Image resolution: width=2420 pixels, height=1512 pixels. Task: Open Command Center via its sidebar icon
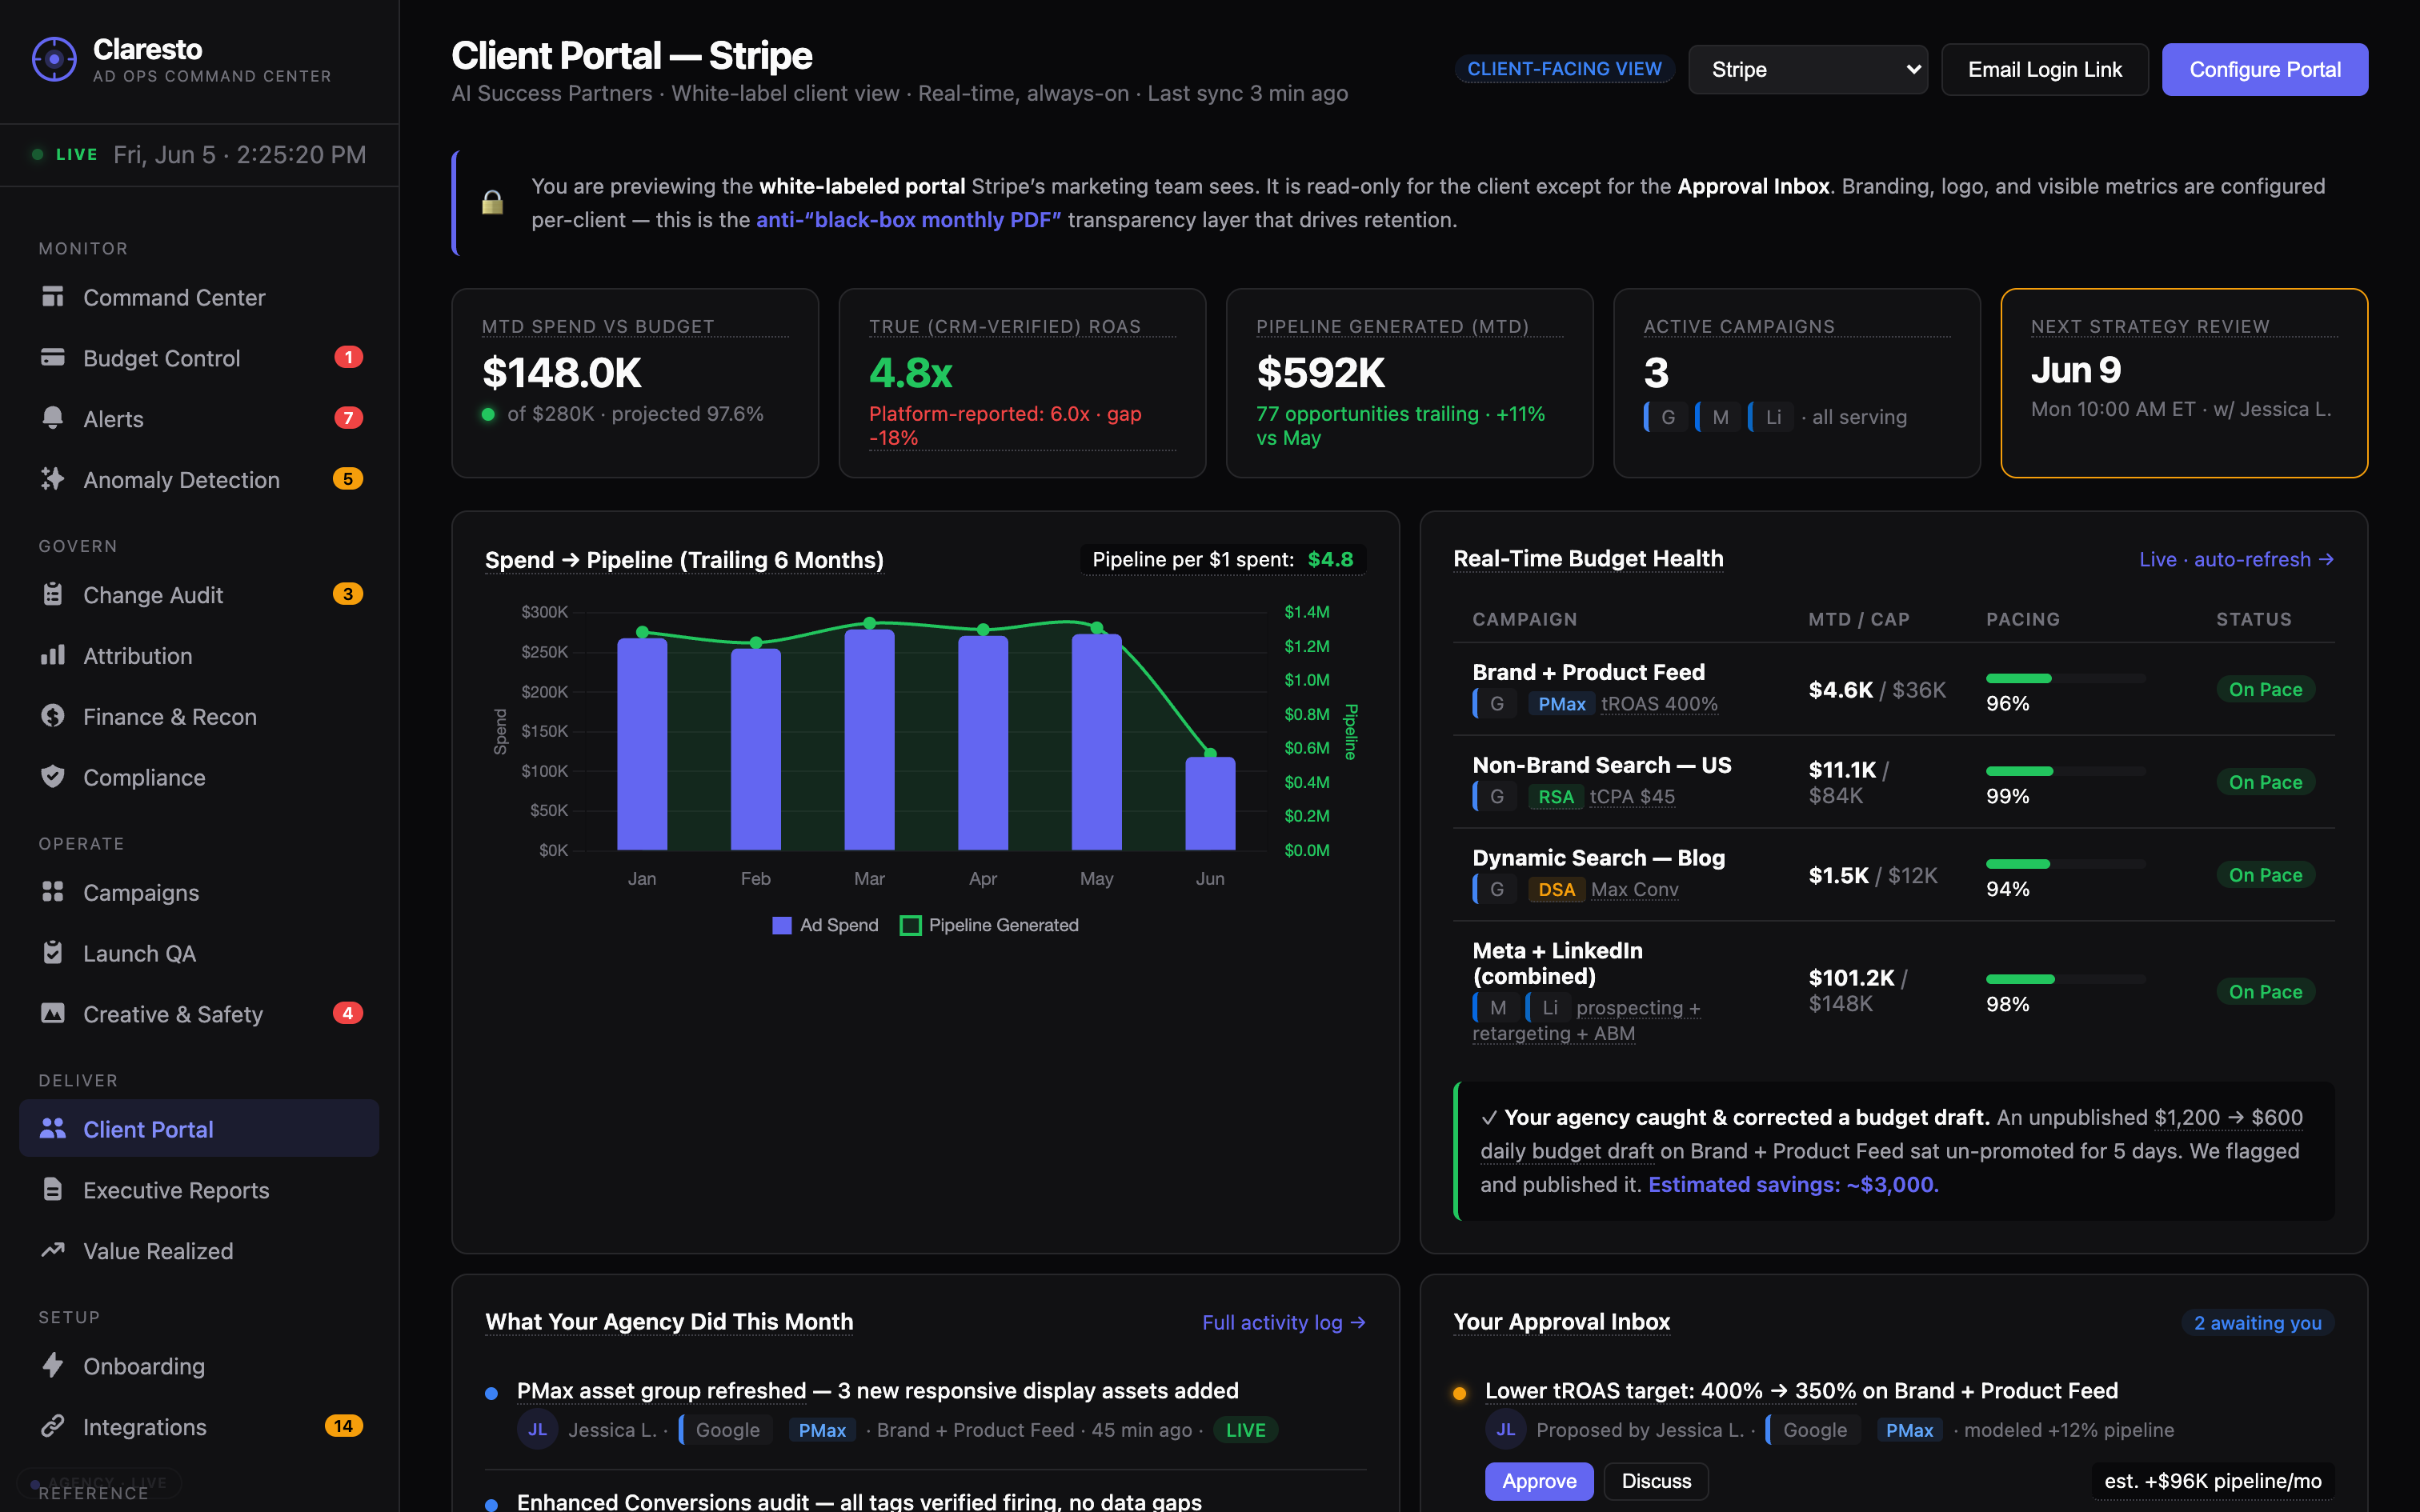[53, 297]
